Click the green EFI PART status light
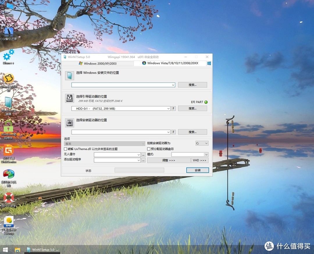Screen dimensions: 314x254 [x=206, y=102]
